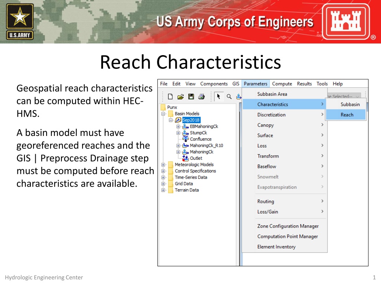Click the Parameters menu
Viewport: 381px width, 286px height.
256,84
